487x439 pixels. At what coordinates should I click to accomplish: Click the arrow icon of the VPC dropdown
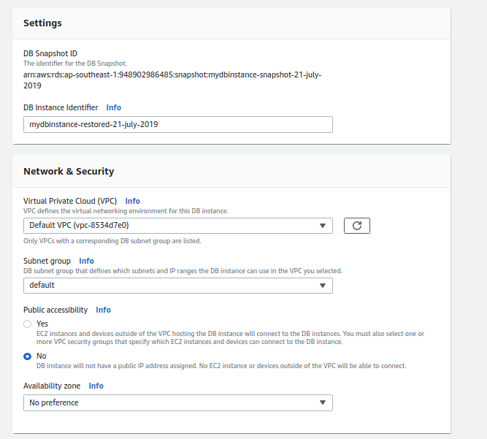[322, 226]
